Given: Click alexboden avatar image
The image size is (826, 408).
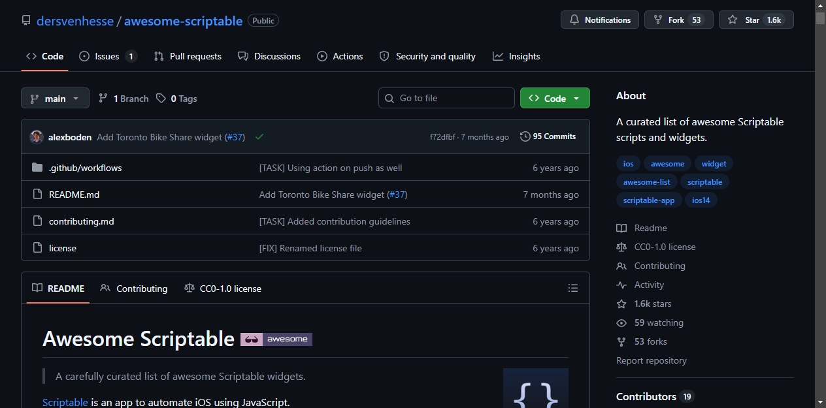Looking at the screenshot, I should click(x=37, y=137).
